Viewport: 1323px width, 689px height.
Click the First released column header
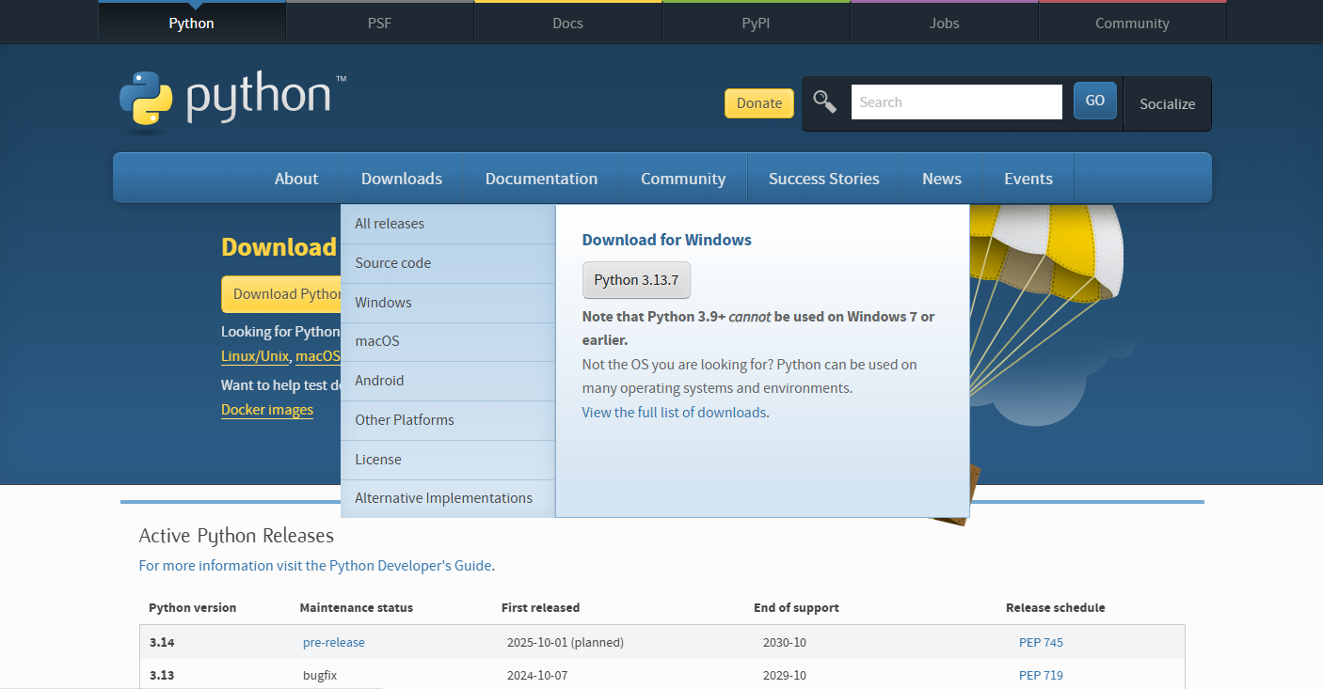(x=540, y=608)
